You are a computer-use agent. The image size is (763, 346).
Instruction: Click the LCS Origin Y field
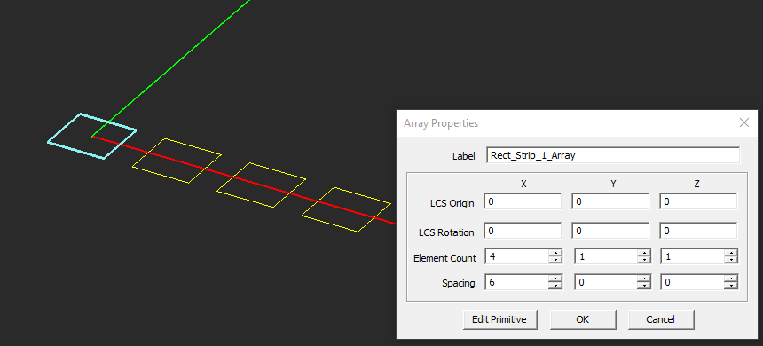(610, 201)
